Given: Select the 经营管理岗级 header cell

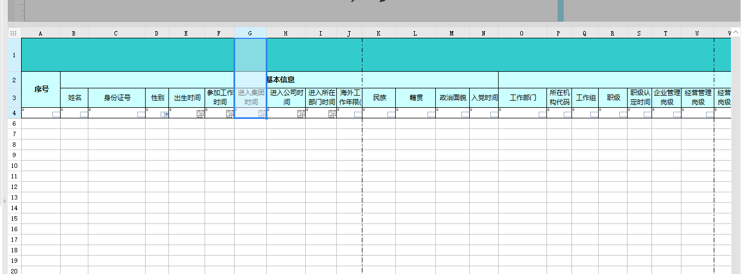Looking at the screenshot, I should [698, 97].
